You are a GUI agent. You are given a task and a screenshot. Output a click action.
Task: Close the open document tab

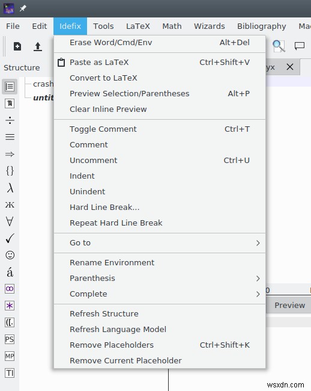[x=290, y=67]
